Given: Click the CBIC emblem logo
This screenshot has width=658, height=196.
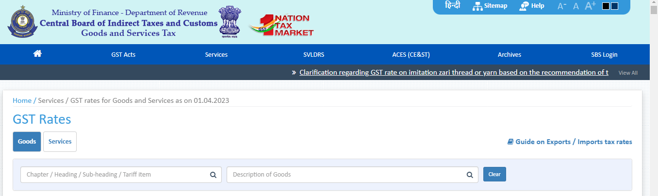Looking at the screenshot, I should 21,22.
